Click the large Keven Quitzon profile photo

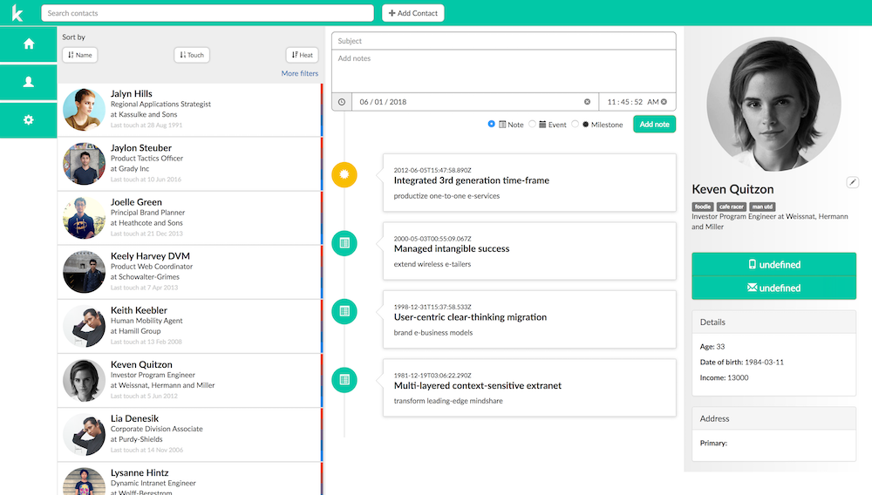(774, 105)
